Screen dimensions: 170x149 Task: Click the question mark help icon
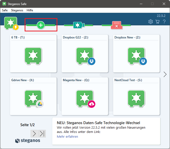tap(164, 22)
